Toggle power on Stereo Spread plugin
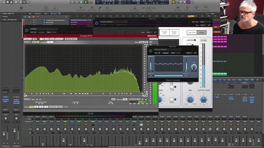The image size is (264, 148). [150, 50]
